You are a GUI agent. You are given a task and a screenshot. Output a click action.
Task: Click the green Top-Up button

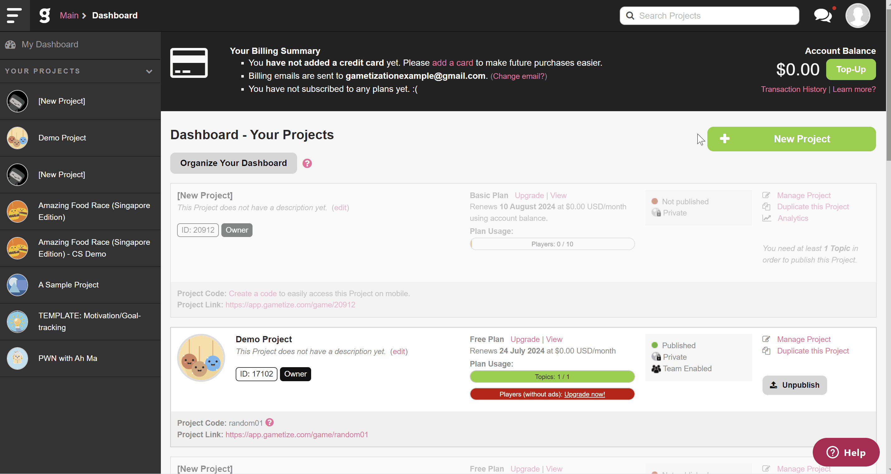click(850, 69)
